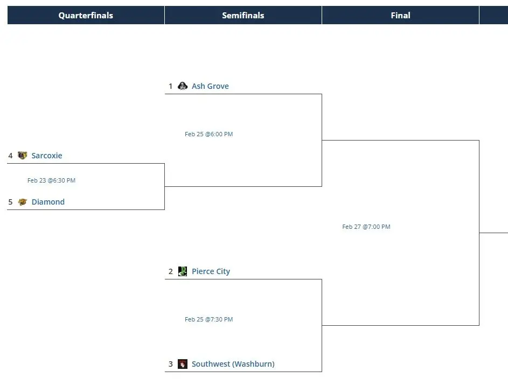Click the Feb 27 @7:00 PM final game
The width and height of the screenshot is (508, 385).
pos(366,226)
